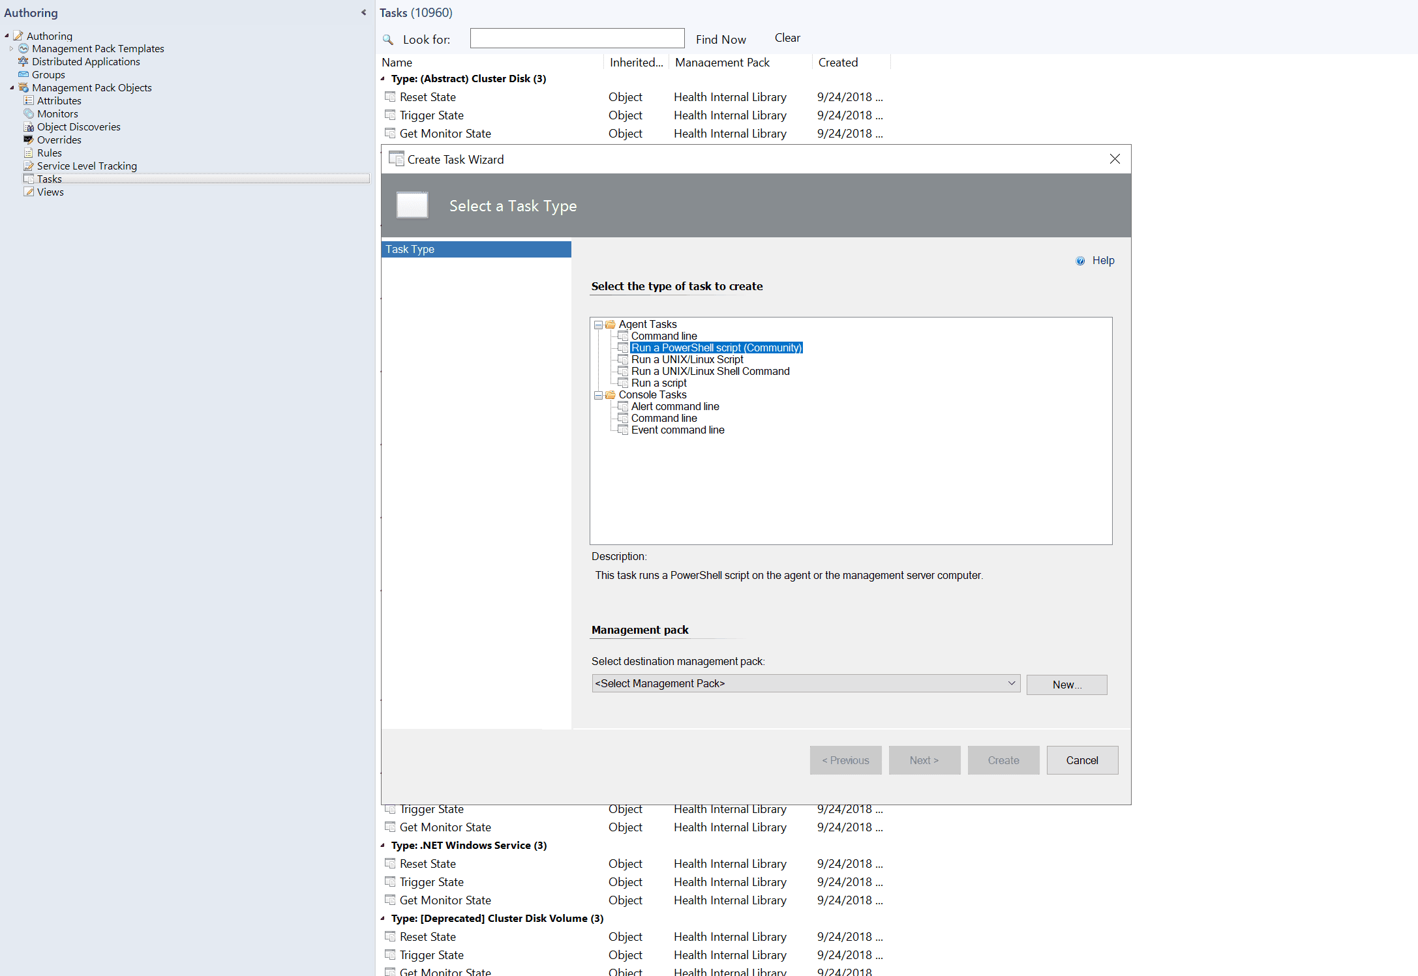Click the search magnifier icon beside Look for
This screenshot has height=976, width=1418.
click(388, 40)
